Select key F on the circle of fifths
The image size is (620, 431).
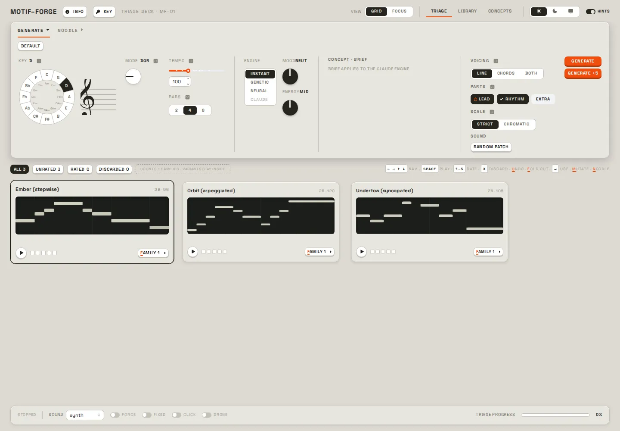tap(36, 78)
